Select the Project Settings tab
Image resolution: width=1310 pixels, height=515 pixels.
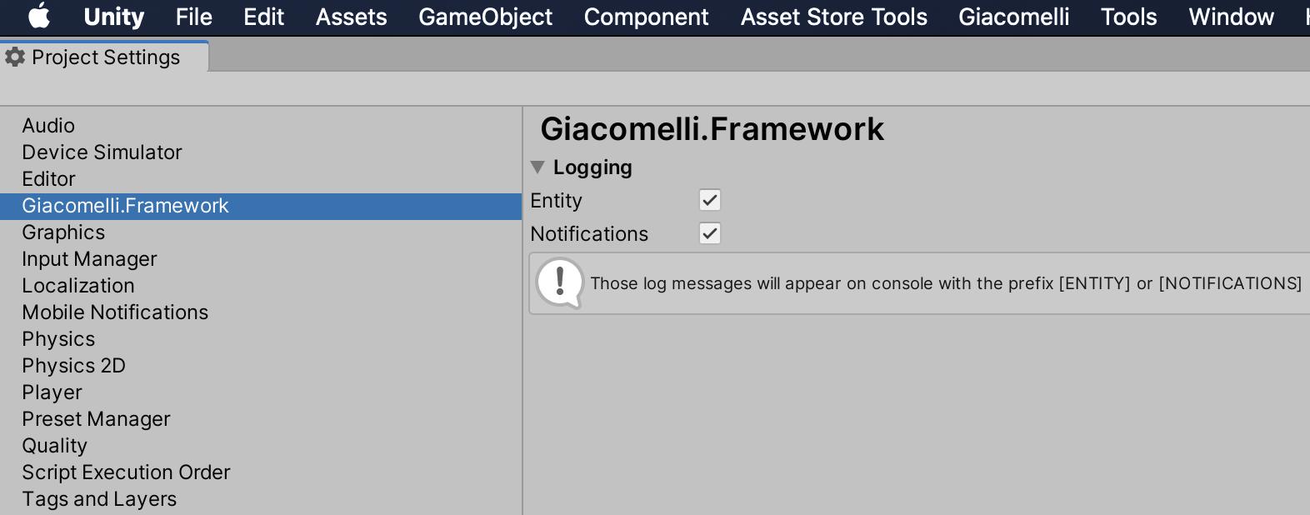click(x=104, y=57)
